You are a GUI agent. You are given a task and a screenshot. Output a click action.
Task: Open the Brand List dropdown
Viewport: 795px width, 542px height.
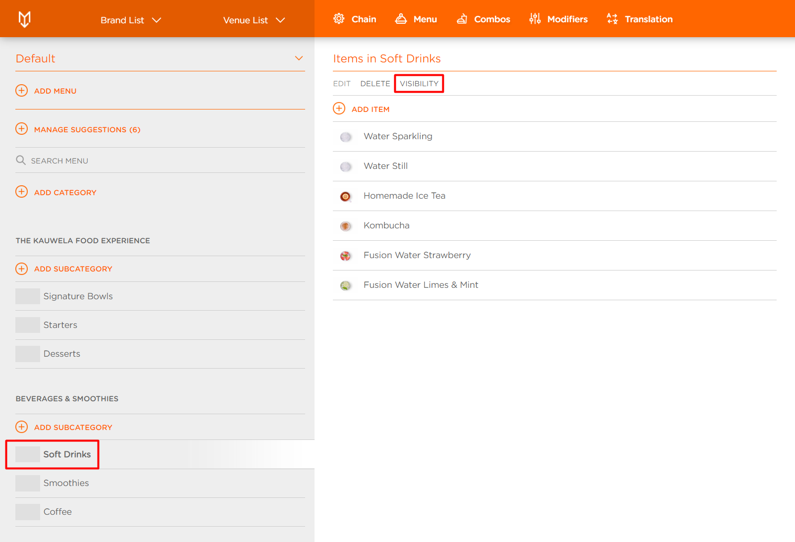[x=131, y=20]
